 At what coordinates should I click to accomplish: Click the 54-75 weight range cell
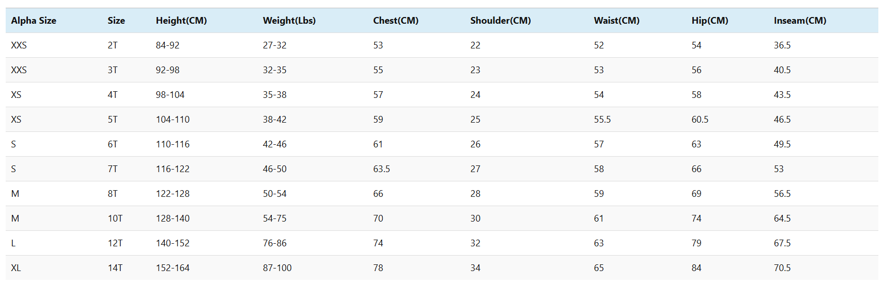(x=274, y=218)
